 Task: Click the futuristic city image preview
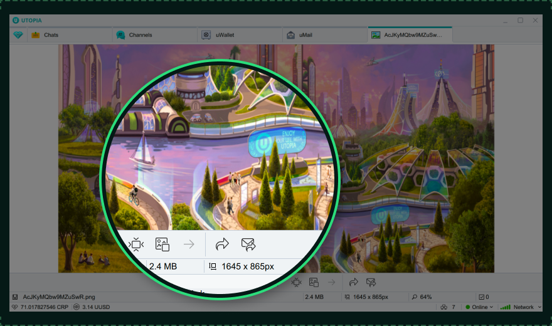click(276, 158)
